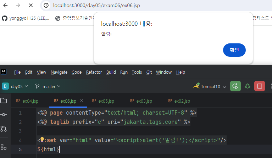Viewport: 272px width, 158px height.
Task: Open the Help menu
Action: click(181, 72)
